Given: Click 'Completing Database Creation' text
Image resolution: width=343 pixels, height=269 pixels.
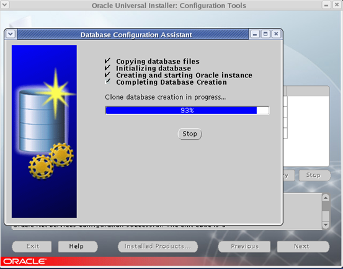Looking at the screenshot, I should coord(171,82).
